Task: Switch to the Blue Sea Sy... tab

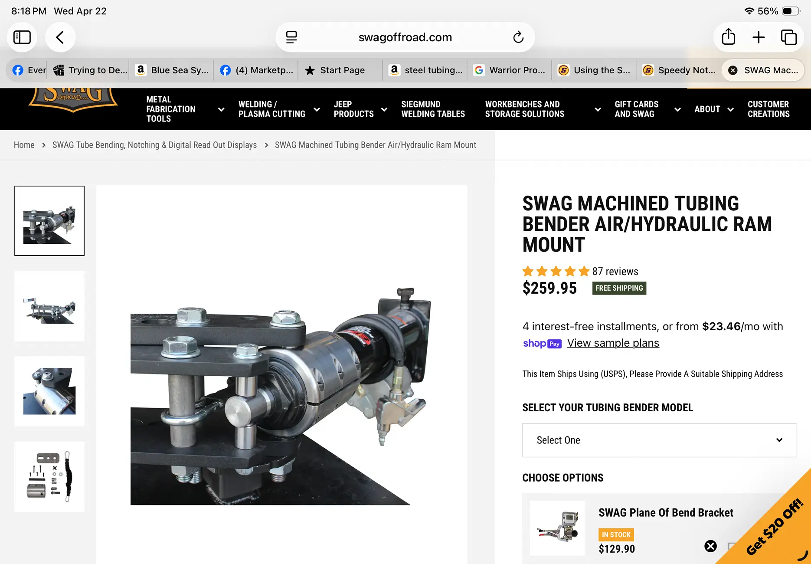Action: coord(172,70)
